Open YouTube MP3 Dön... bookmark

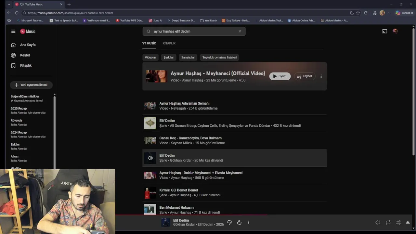coord(130,20)
